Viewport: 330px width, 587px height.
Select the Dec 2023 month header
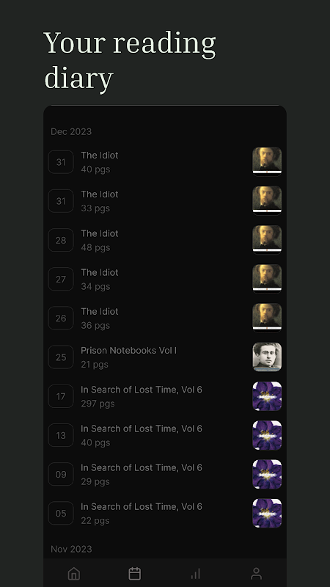pyautogui.click(x=71, y=131)
